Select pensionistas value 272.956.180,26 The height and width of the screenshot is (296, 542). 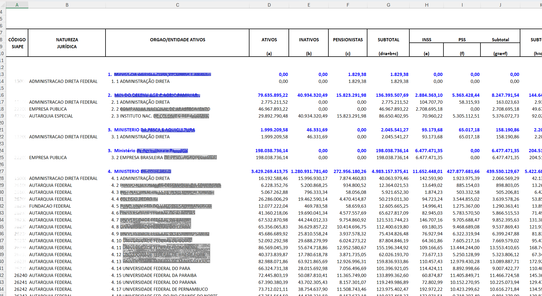click(350, 172)
